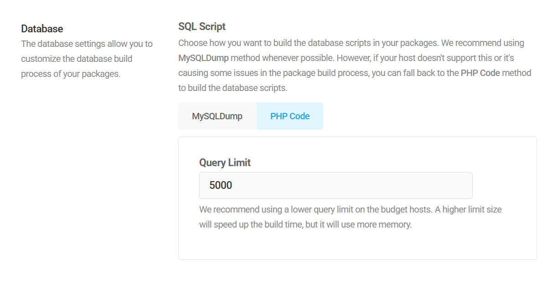Click the Database section heading

[x=41, y=28]
